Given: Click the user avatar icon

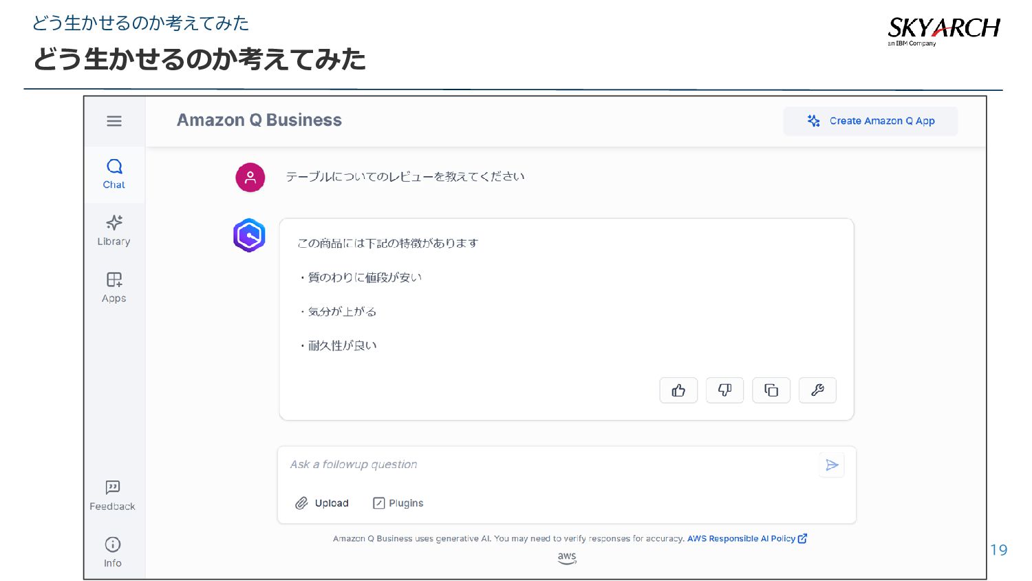Looking at the screenshot, I should (x=250, y=178).
